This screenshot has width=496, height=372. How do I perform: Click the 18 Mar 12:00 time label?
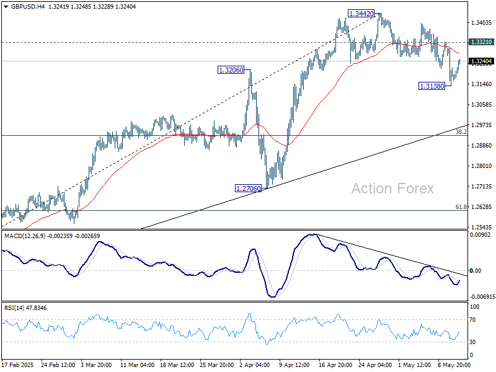(x=177, y=365)
